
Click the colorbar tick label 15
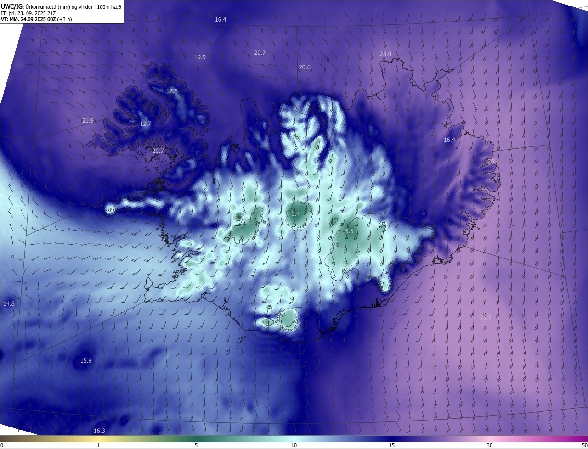pyautogui.click(x=392, y=446)
